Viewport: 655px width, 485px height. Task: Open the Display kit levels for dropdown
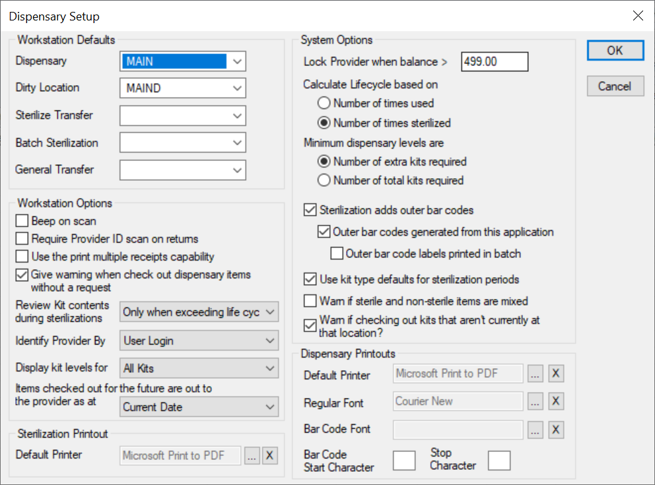coord(269,368)
